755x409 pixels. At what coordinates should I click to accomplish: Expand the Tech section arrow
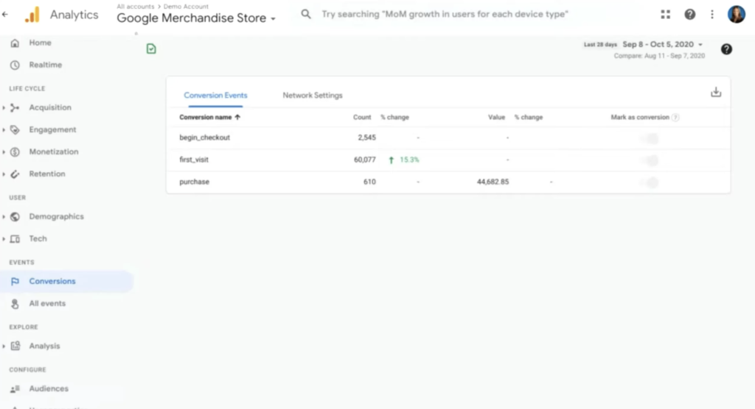point(4,239)
